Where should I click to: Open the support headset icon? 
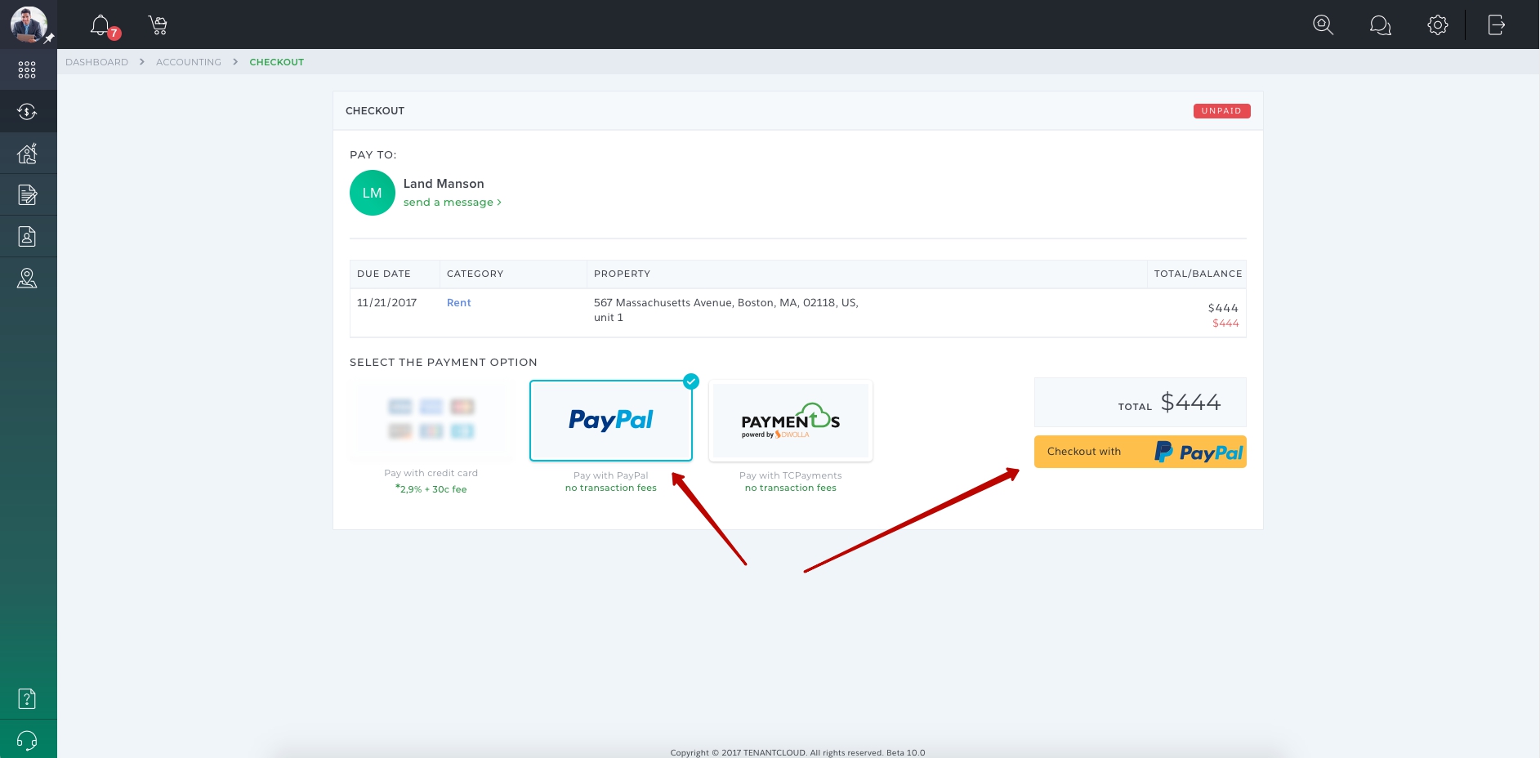[27, 740]
